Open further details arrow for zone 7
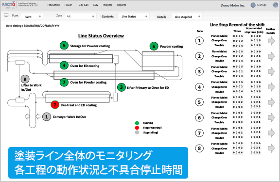This screenshot has width=280, height=182. pos(271,133)
